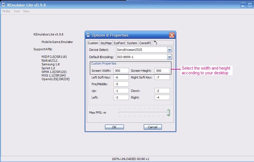
Task: Open the Midlet menu
Action: (x=6, y=11)
